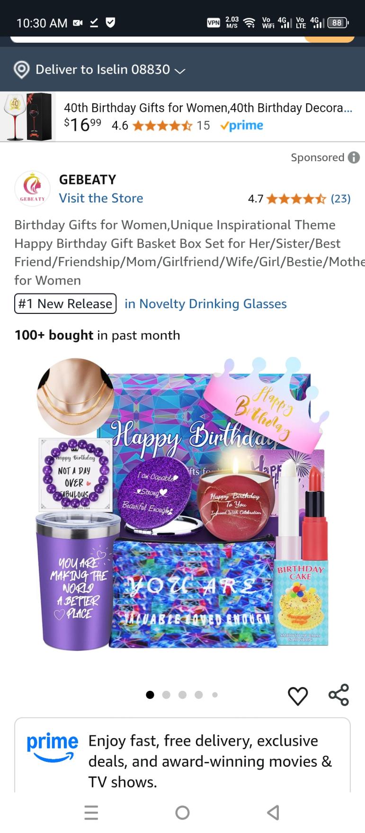Expand the Deliver to Iselin dropdown chevron
The height and width of the screenshot is (833, 365).
click(x=179, y=71)
